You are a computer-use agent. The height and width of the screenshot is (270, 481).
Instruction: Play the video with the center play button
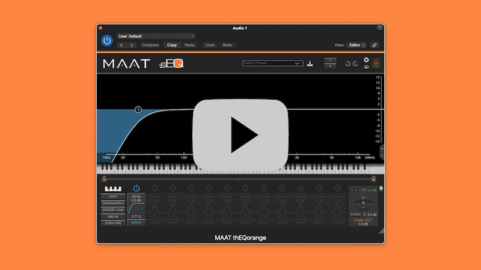click(x=240, y=134)
